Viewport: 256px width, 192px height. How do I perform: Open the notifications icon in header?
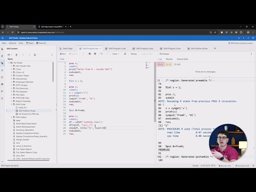244,38
